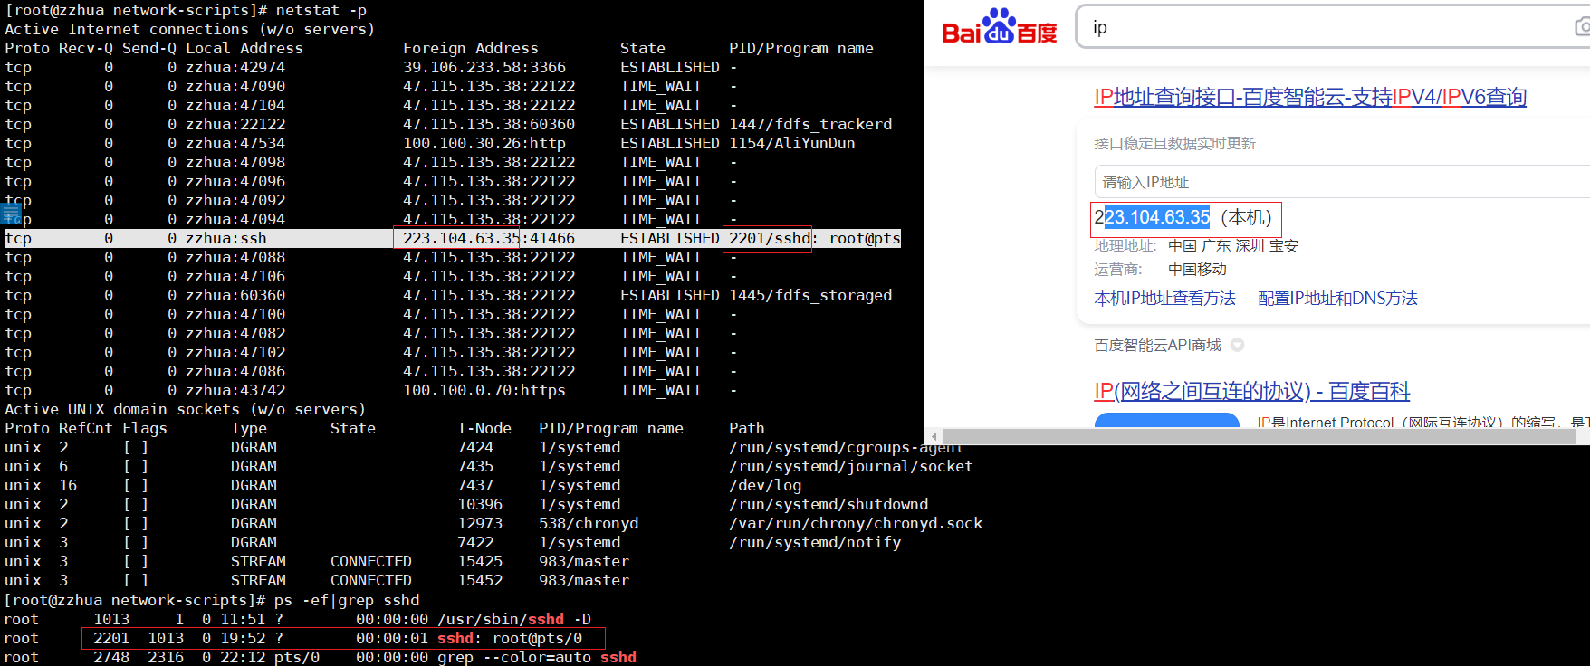Open the IP地址查询接口 Baidu Cloud result link
Viewport: 1590px width, 666px height.
coord(1310,97)
